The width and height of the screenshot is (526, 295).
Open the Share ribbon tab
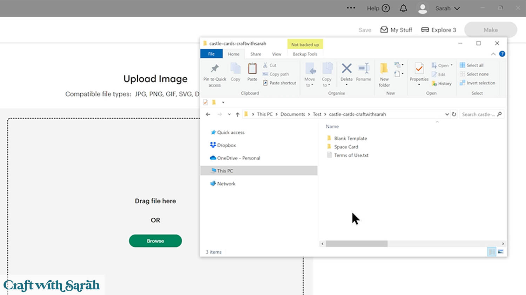click(x=256, y=54)
